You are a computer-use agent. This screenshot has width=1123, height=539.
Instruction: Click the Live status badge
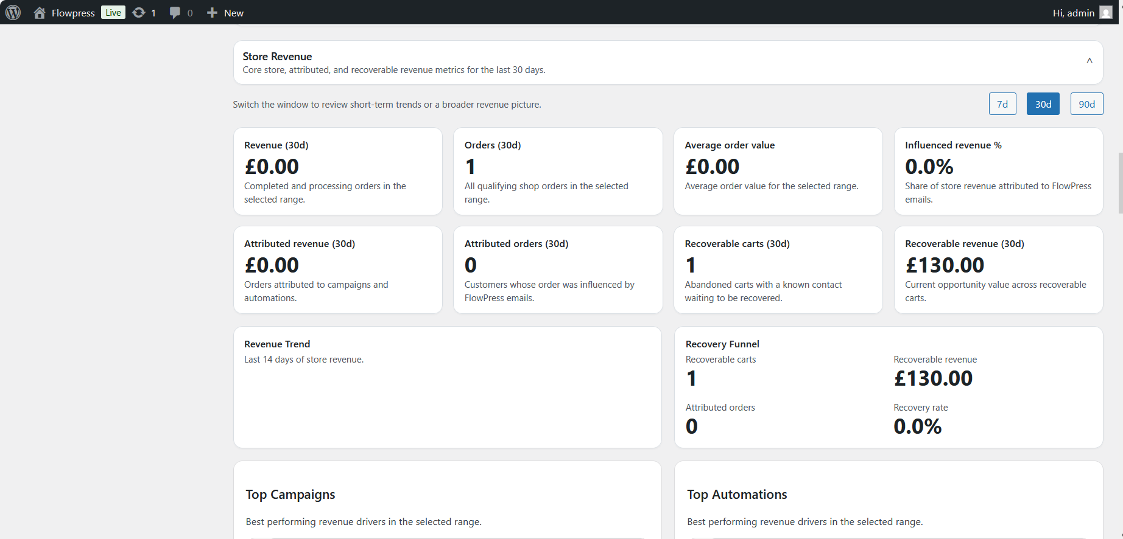point(113,13)
